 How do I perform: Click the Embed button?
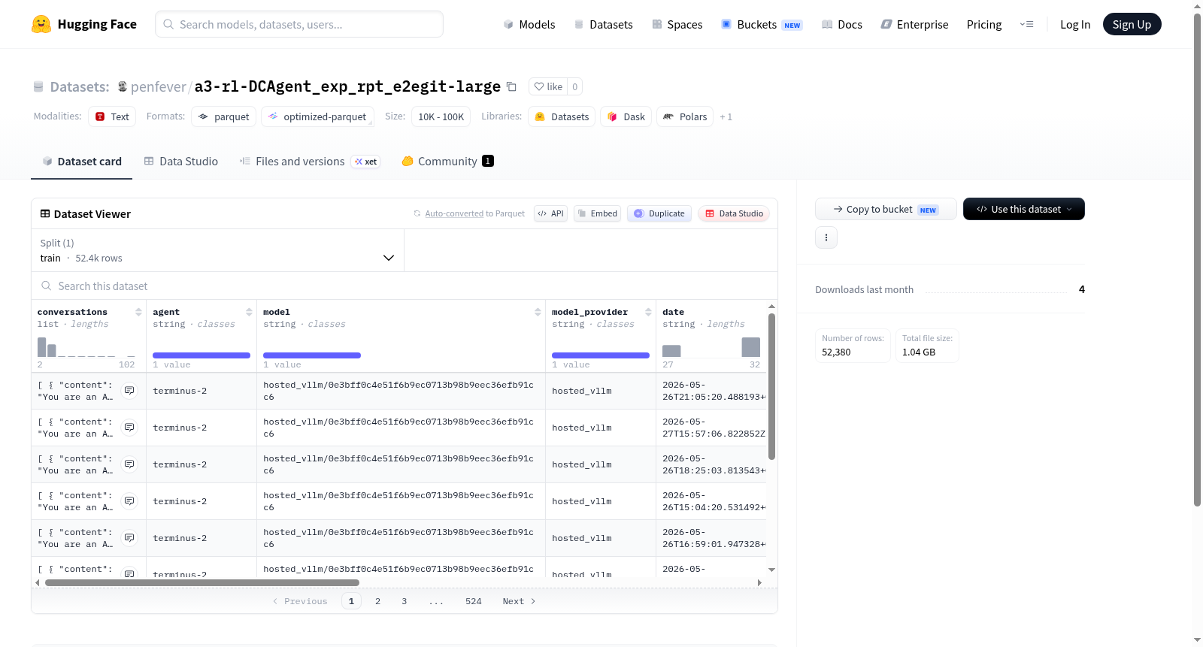(x=597, y=213)
